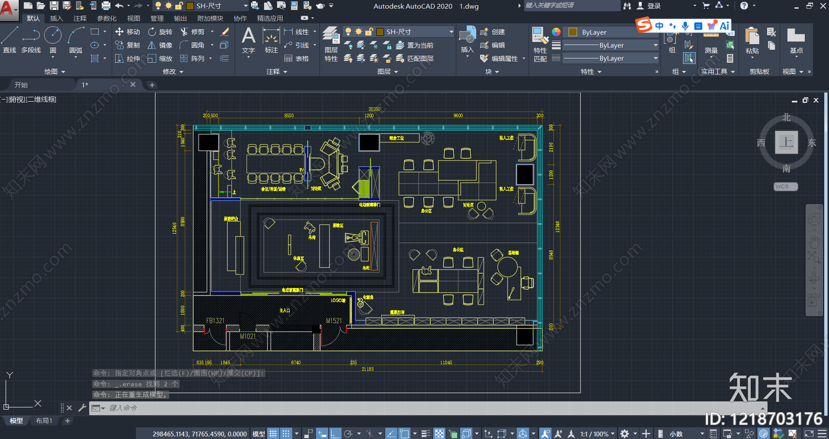Toggle transparency display in status bar
This screenshot has width=829, height=439.
pyautogui.click(x=439, y=434)
